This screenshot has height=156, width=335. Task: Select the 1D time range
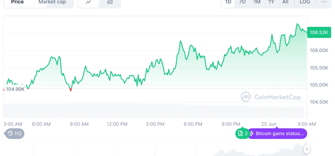(228, 2)
